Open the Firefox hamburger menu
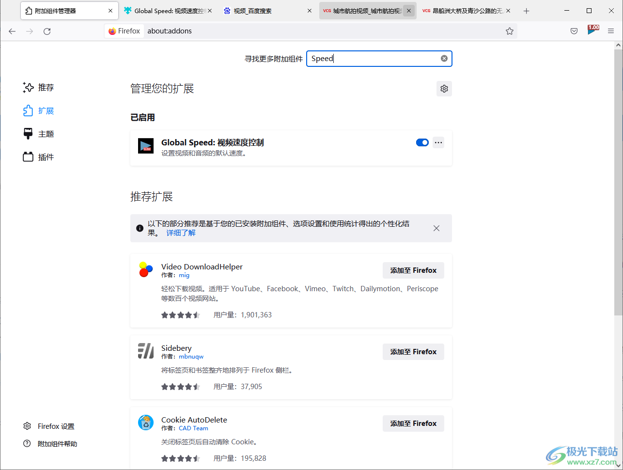The image size is (623, 470). (x=611, y=31)
